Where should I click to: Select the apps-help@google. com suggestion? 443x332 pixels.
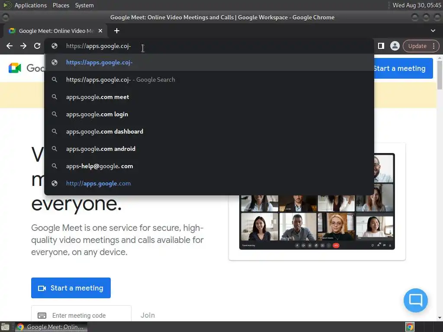(x=209, y=166)
